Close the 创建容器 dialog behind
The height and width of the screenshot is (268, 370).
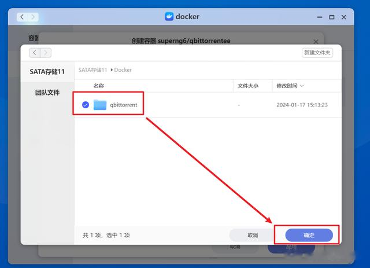click(316, 42)
